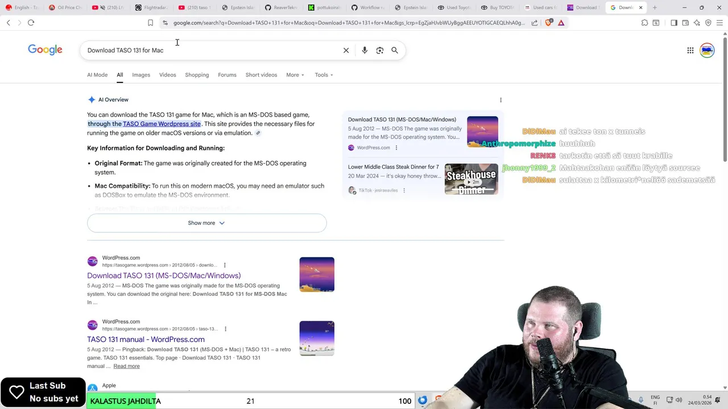Start voice search with microphone icon
The height and width of the screenshot is (409, 728).
pyautogui.click(x=365, y=50)
